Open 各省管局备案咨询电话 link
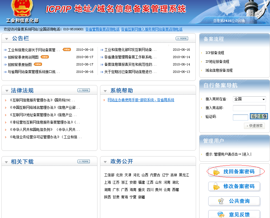Image resolution: width=270 pixels, height=218 pixels. tap(102, 29)
